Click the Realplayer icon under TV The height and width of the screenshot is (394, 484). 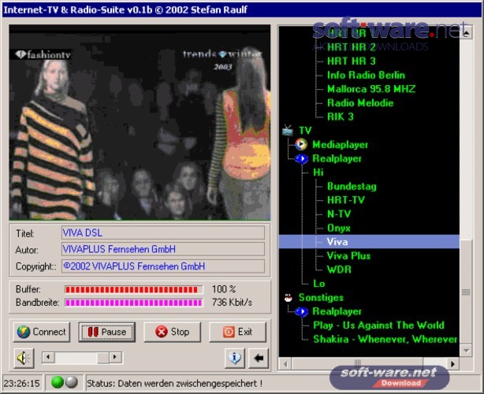pyautogui.click(x=302, y=158)
